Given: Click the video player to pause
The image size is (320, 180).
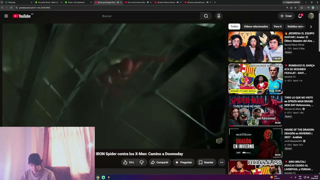Looking at the screenshot, I should pyautogui.click(x=114, y=86).
